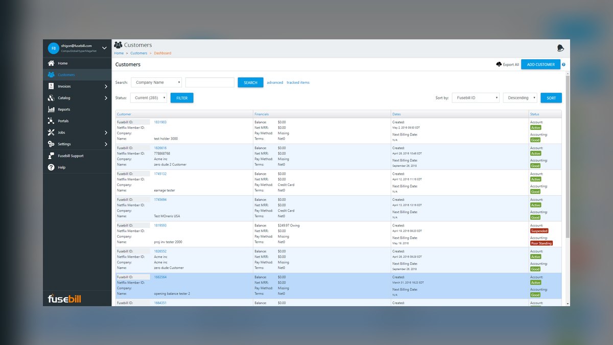
Task: Open customer ID 1664351
Action: click(x=160, y=303)
